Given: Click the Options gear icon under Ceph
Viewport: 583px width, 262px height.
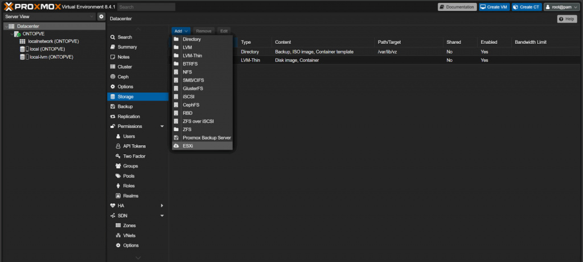Looking at the screenshot, I should point(113,87).
